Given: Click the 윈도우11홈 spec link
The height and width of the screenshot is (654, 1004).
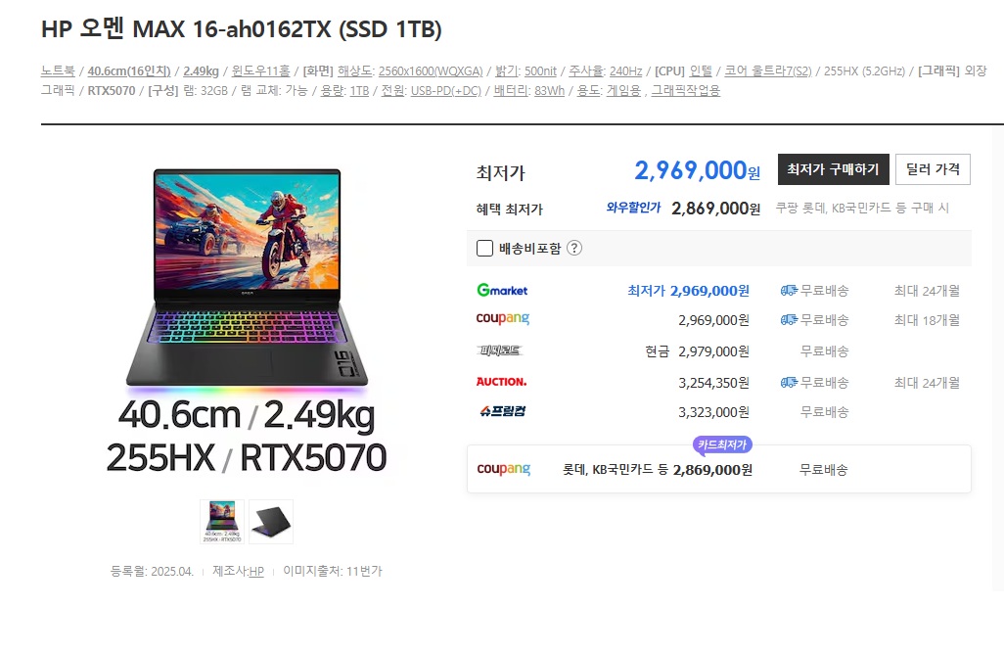Looking at the screenshot, I should 260,70.
